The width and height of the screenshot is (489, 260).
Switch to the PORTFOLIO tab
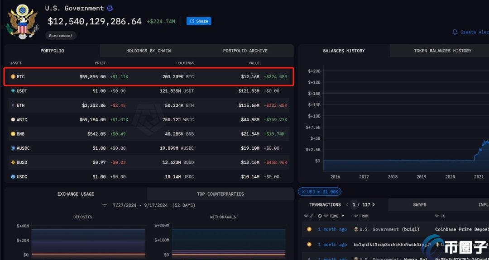[53, 51]
